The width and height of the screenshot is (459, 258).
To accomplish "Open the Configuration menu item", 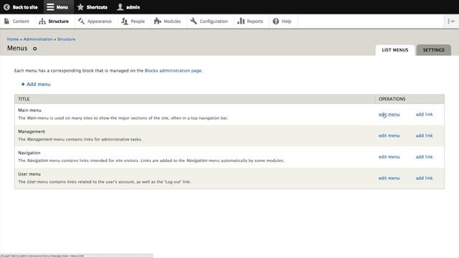I will [209, 21].
